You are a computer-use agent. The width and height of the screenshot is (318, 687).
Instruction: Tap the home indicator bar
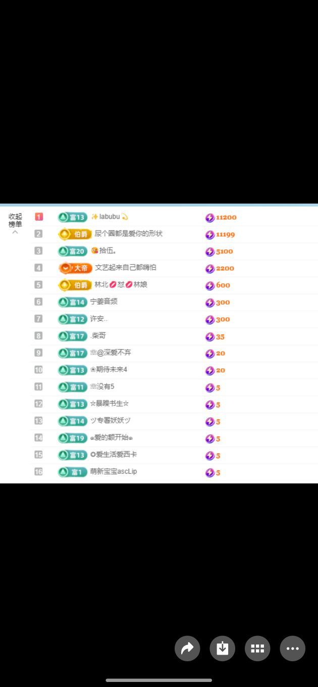(x=159, y=680)
